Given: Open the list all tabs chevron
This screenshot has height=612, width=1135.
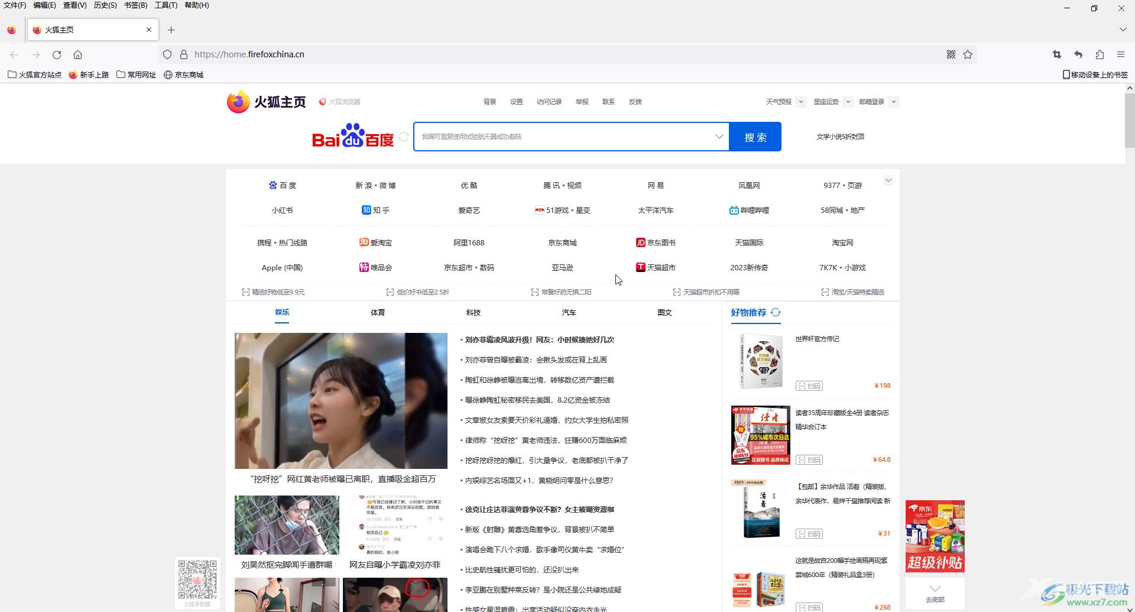Looking at the screenshot, I should 1123,30.
